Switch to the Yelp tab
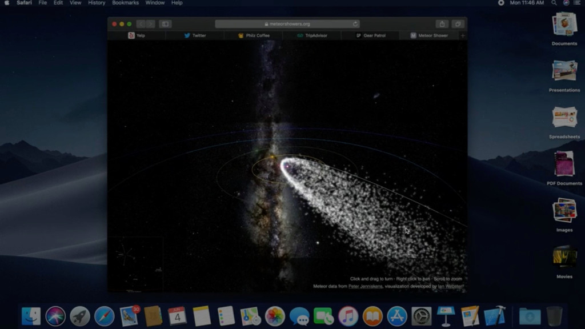The height and width of the screenshot is (329, 585). (137, 35)
